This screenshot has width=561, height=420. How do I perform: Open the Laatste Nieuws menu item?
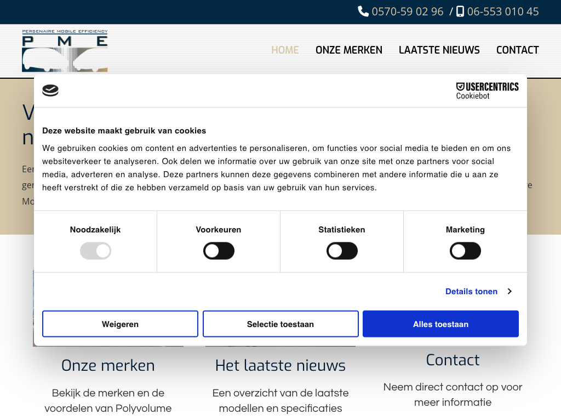[x=439, y=50]
